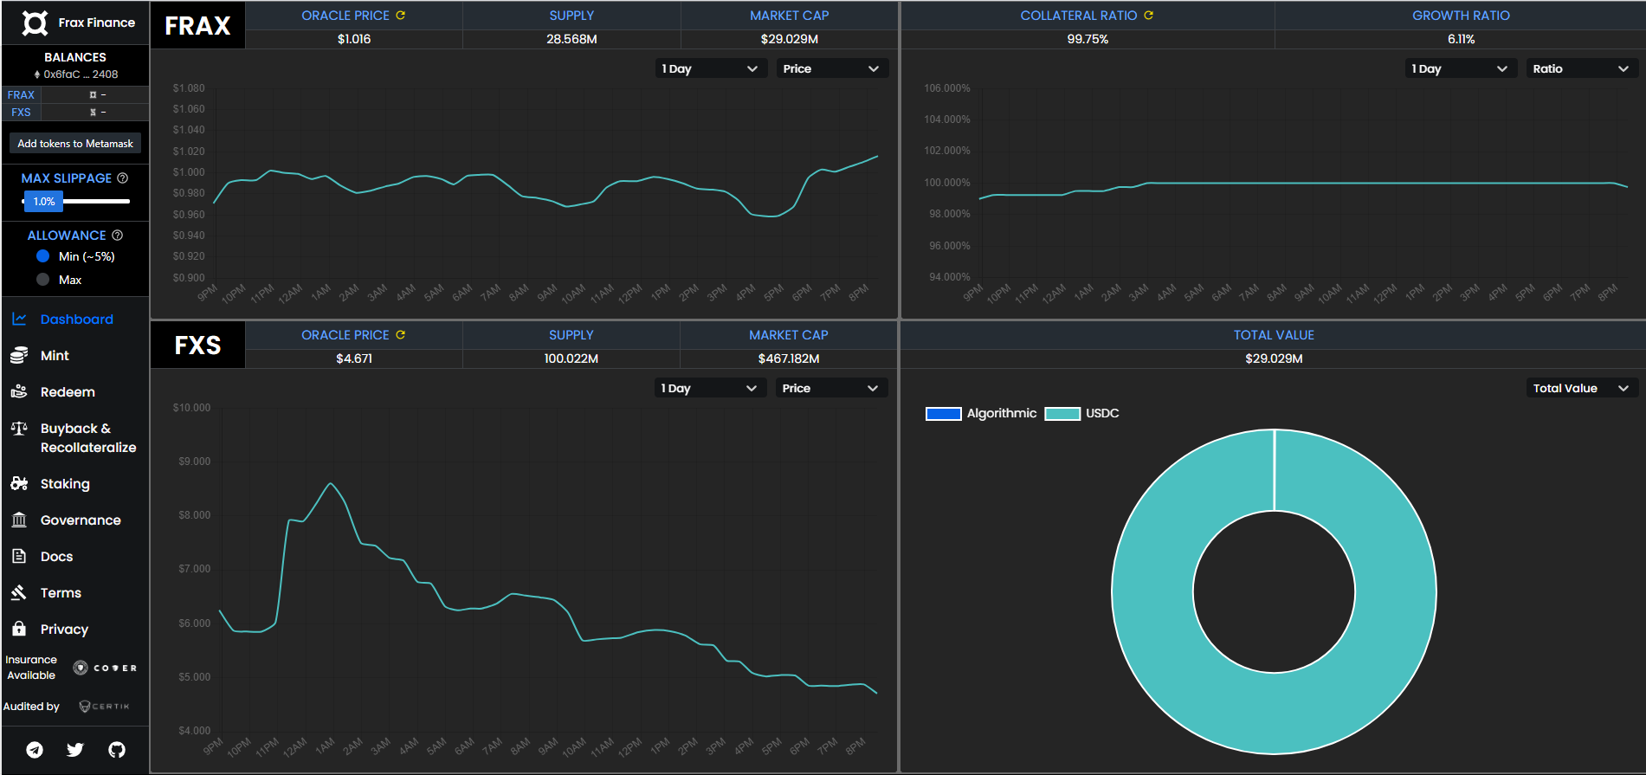1646x775 pixels.
Task: Refresh the FXS oracle price icon
Action: coord(401,334)
